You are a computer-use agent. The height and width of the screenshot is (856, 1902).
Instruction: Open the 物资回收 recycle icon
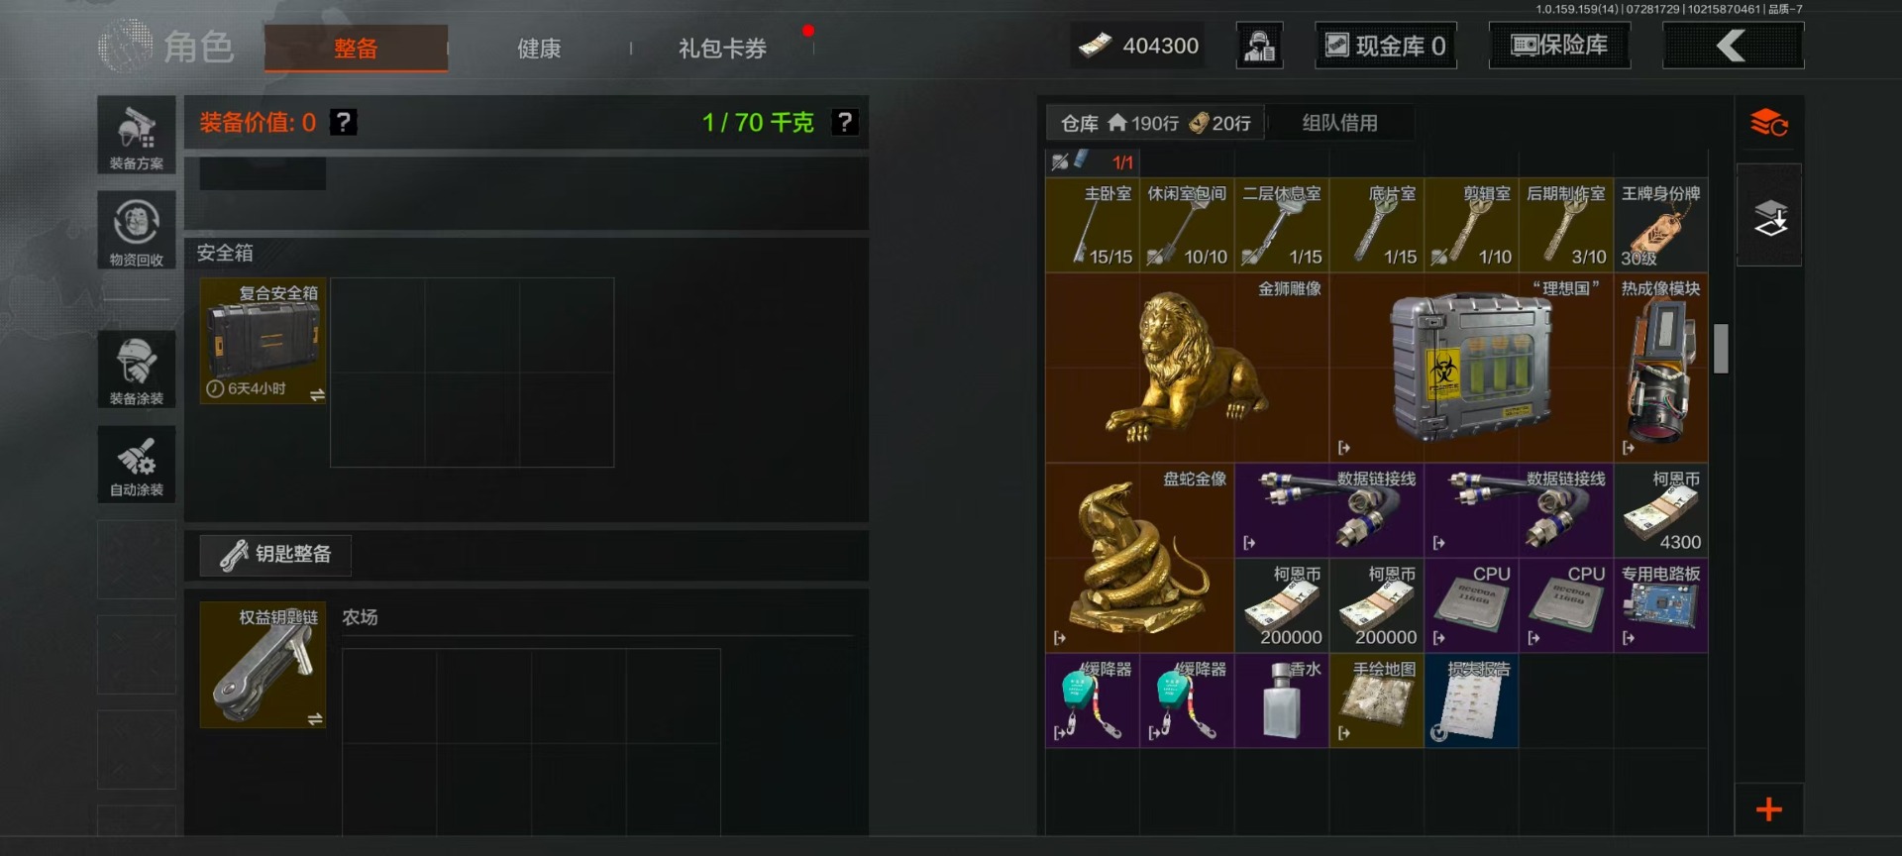pyautogui.click(x=137, y=230)
